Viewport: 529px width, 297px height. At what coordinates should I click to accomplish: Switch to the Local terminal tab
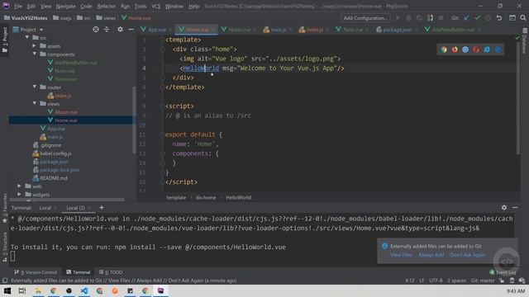[45, 208]
